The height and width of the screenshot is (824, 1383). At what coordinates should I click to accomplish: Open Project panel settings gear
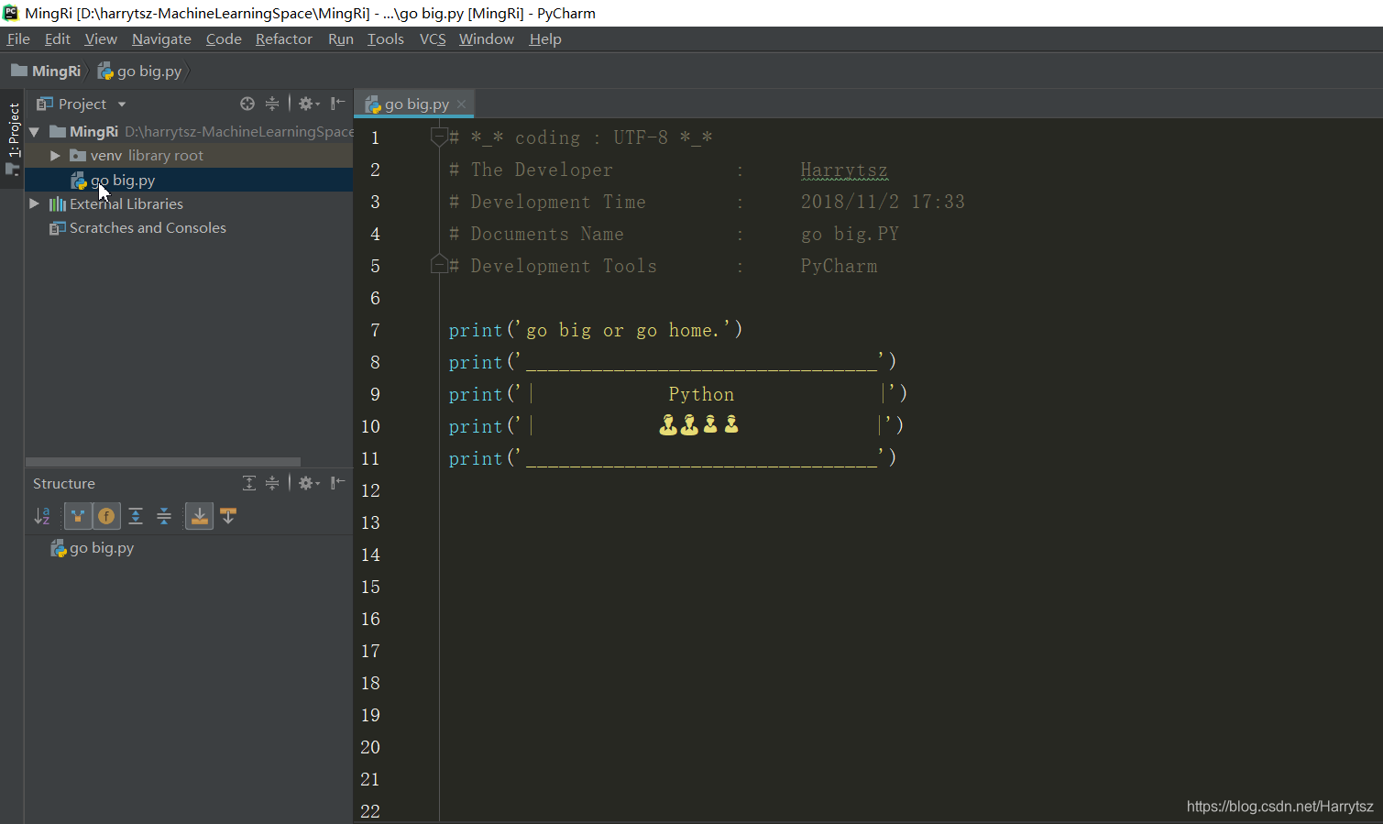point(309,104)
